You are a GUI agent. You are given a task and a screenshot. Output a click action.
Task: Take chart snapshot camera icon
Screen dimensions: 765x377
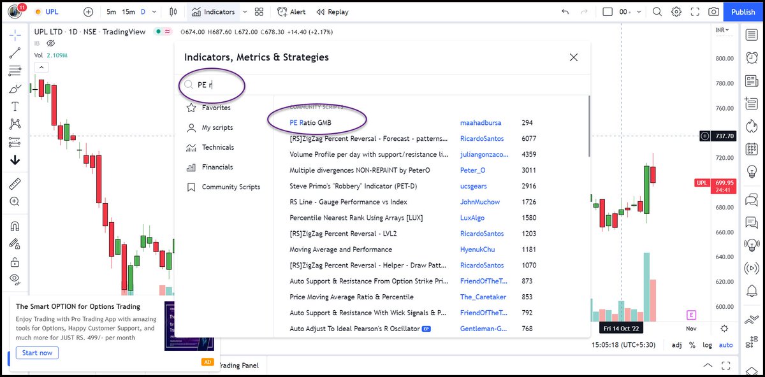pyautogui.click(x=714, y=11)
